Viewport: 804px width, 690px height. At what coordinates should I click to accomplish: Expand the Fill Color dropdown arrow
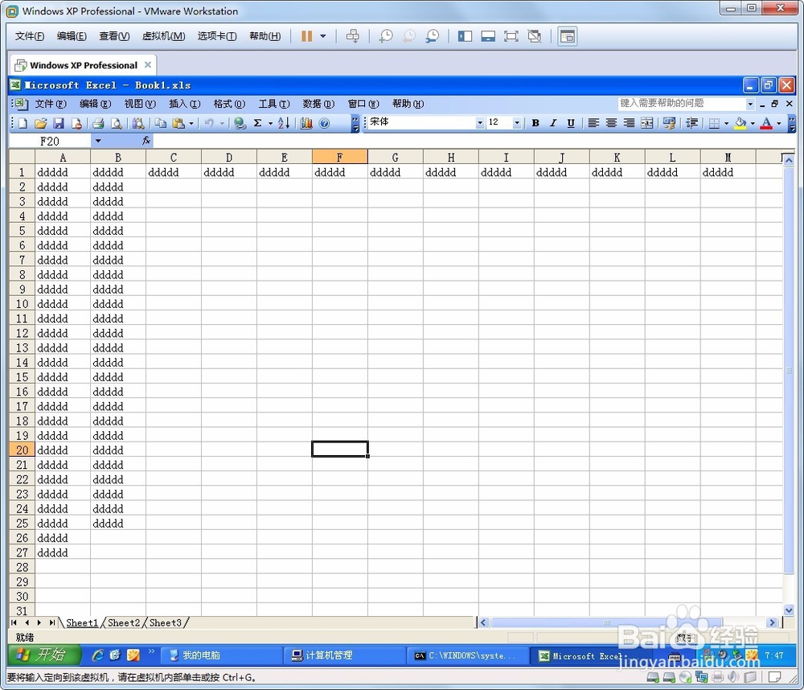pos(753,123)
